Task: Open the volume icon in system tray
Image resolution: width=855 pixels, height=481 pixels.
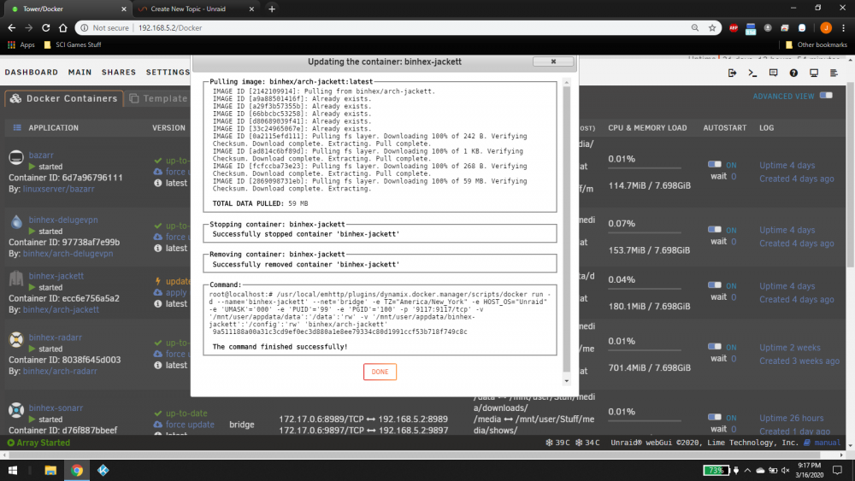Action: coord(785,470)
